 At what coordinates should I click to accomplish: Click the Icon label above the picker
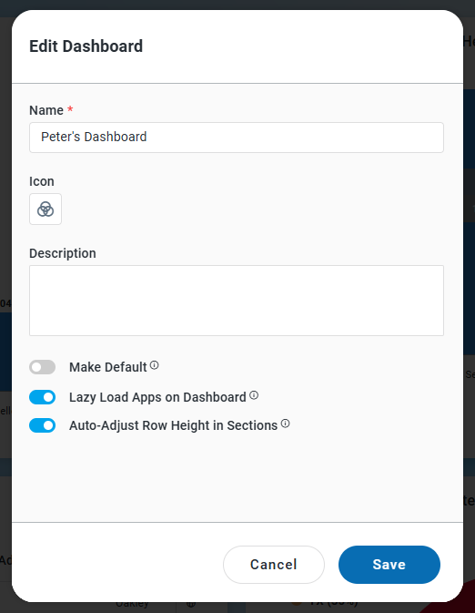(42, 181)
